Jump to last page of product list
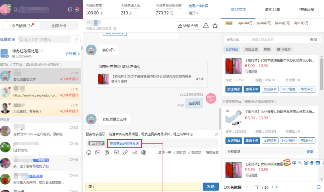This screenshot has width=324, height=192. coord(277,187)
